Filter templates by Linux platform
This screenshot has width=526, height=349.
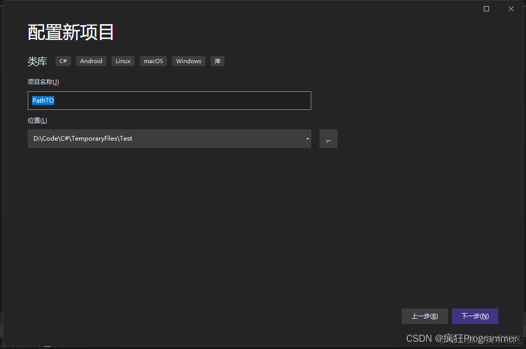(x=123, y=61)
